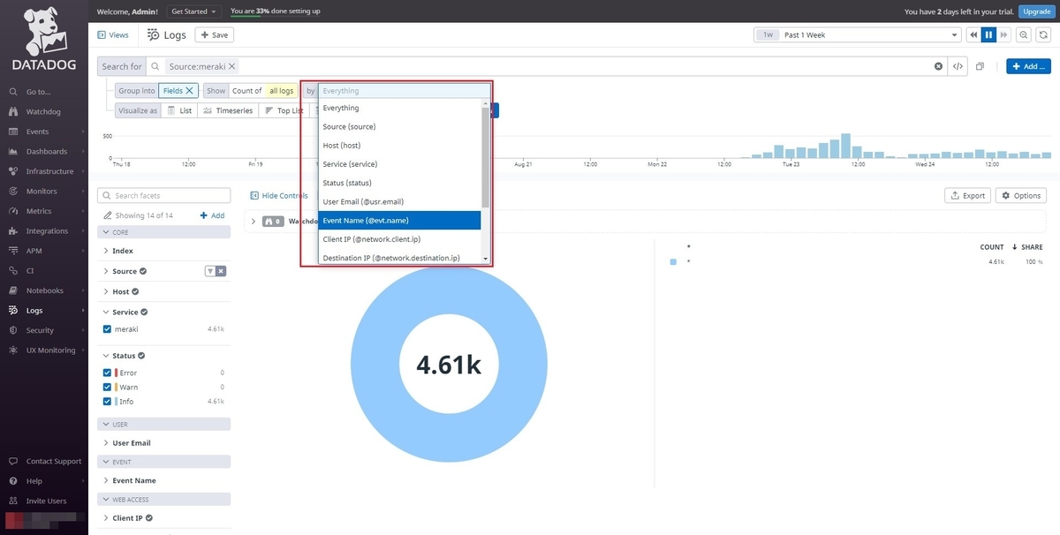Step back the time range
The height and width of the screenshot is (535, 1060).
(x=973, y=34)
